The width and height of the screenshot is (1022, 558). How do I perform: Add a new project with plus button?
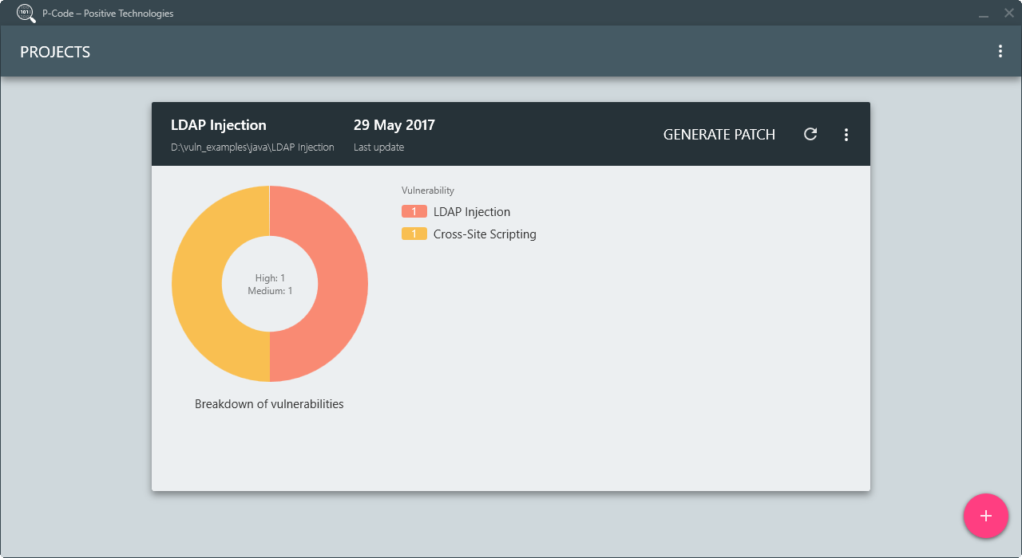click(x=986, y=516)
